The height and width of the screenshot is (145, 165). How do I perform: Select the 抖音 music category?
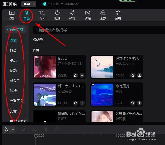click(13, 50)
